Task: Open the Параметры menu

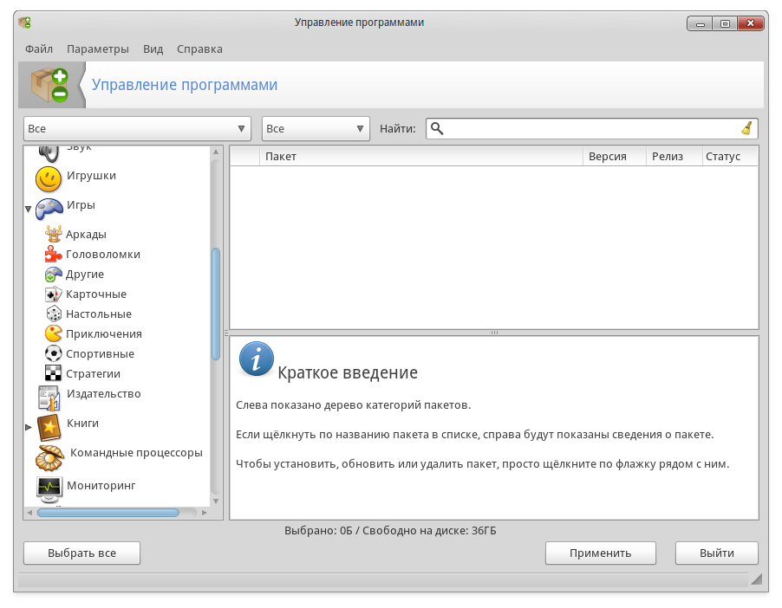Action: [97, 49]
